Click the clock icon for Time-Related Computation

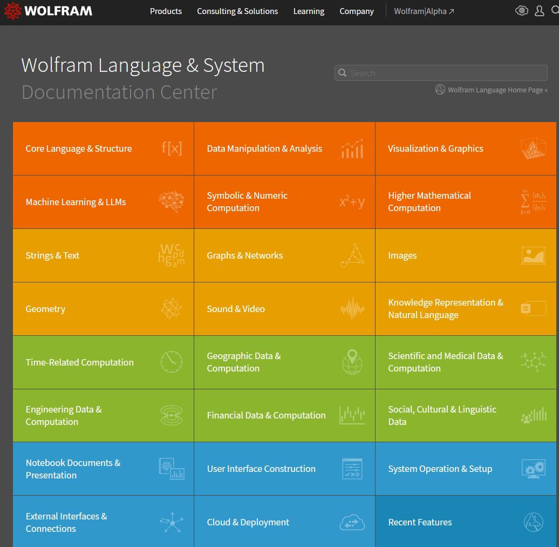coord(172,362)
